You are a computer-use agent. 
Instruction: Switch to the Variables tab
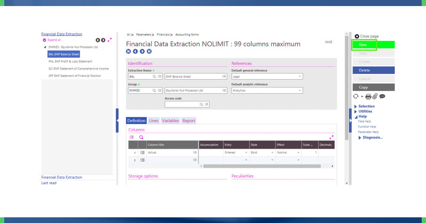pos(170,121)
